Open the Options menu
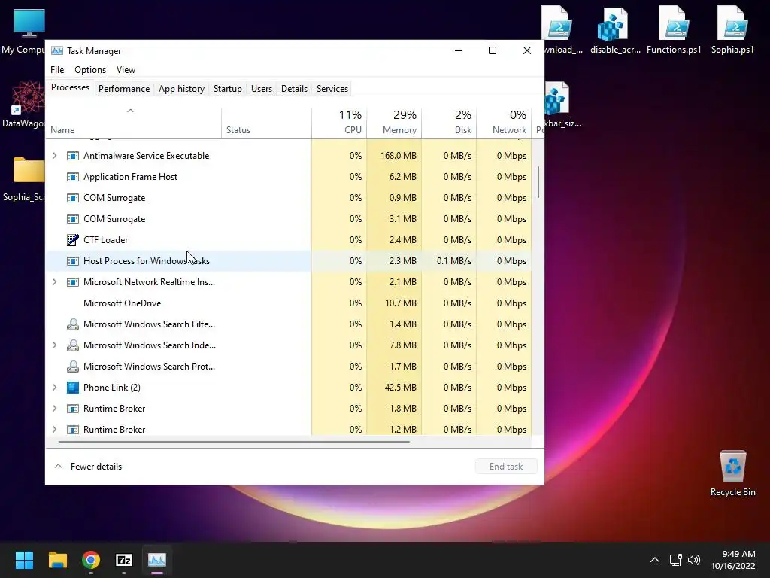The image size is (770, 578). pos(90,70)
